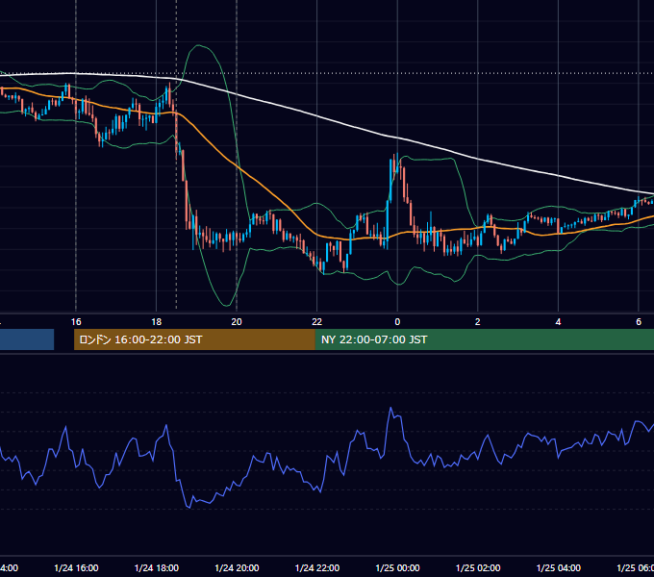Image resolution: width=654 pixels, height=577 pixels.
Task: Click the hour label 0 on price chart axis
Action: 397,322
